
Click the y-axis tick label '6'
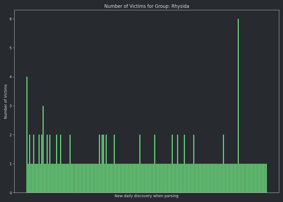tap(11, 19)
